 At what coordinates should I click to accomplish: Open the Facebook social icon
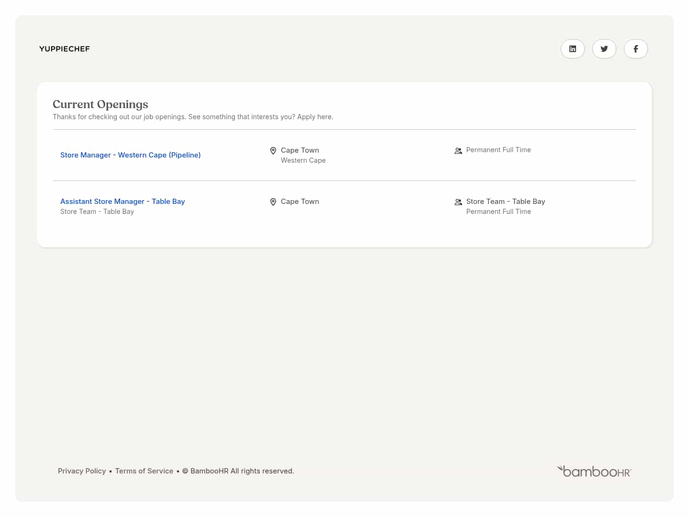point(636,49)
